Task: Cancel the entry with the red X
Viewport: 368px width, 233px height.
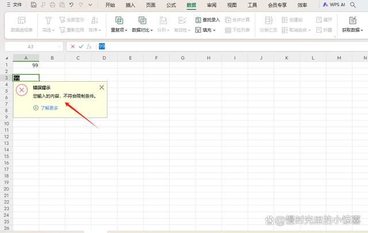Action: click(x=72, y=46)
